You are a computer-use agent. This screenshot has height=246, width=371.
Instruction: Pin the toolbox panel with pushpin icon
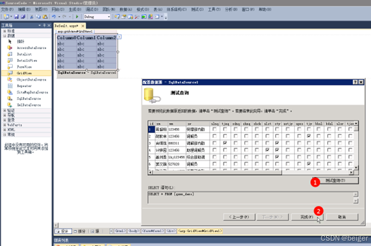(x=44, y=25)
